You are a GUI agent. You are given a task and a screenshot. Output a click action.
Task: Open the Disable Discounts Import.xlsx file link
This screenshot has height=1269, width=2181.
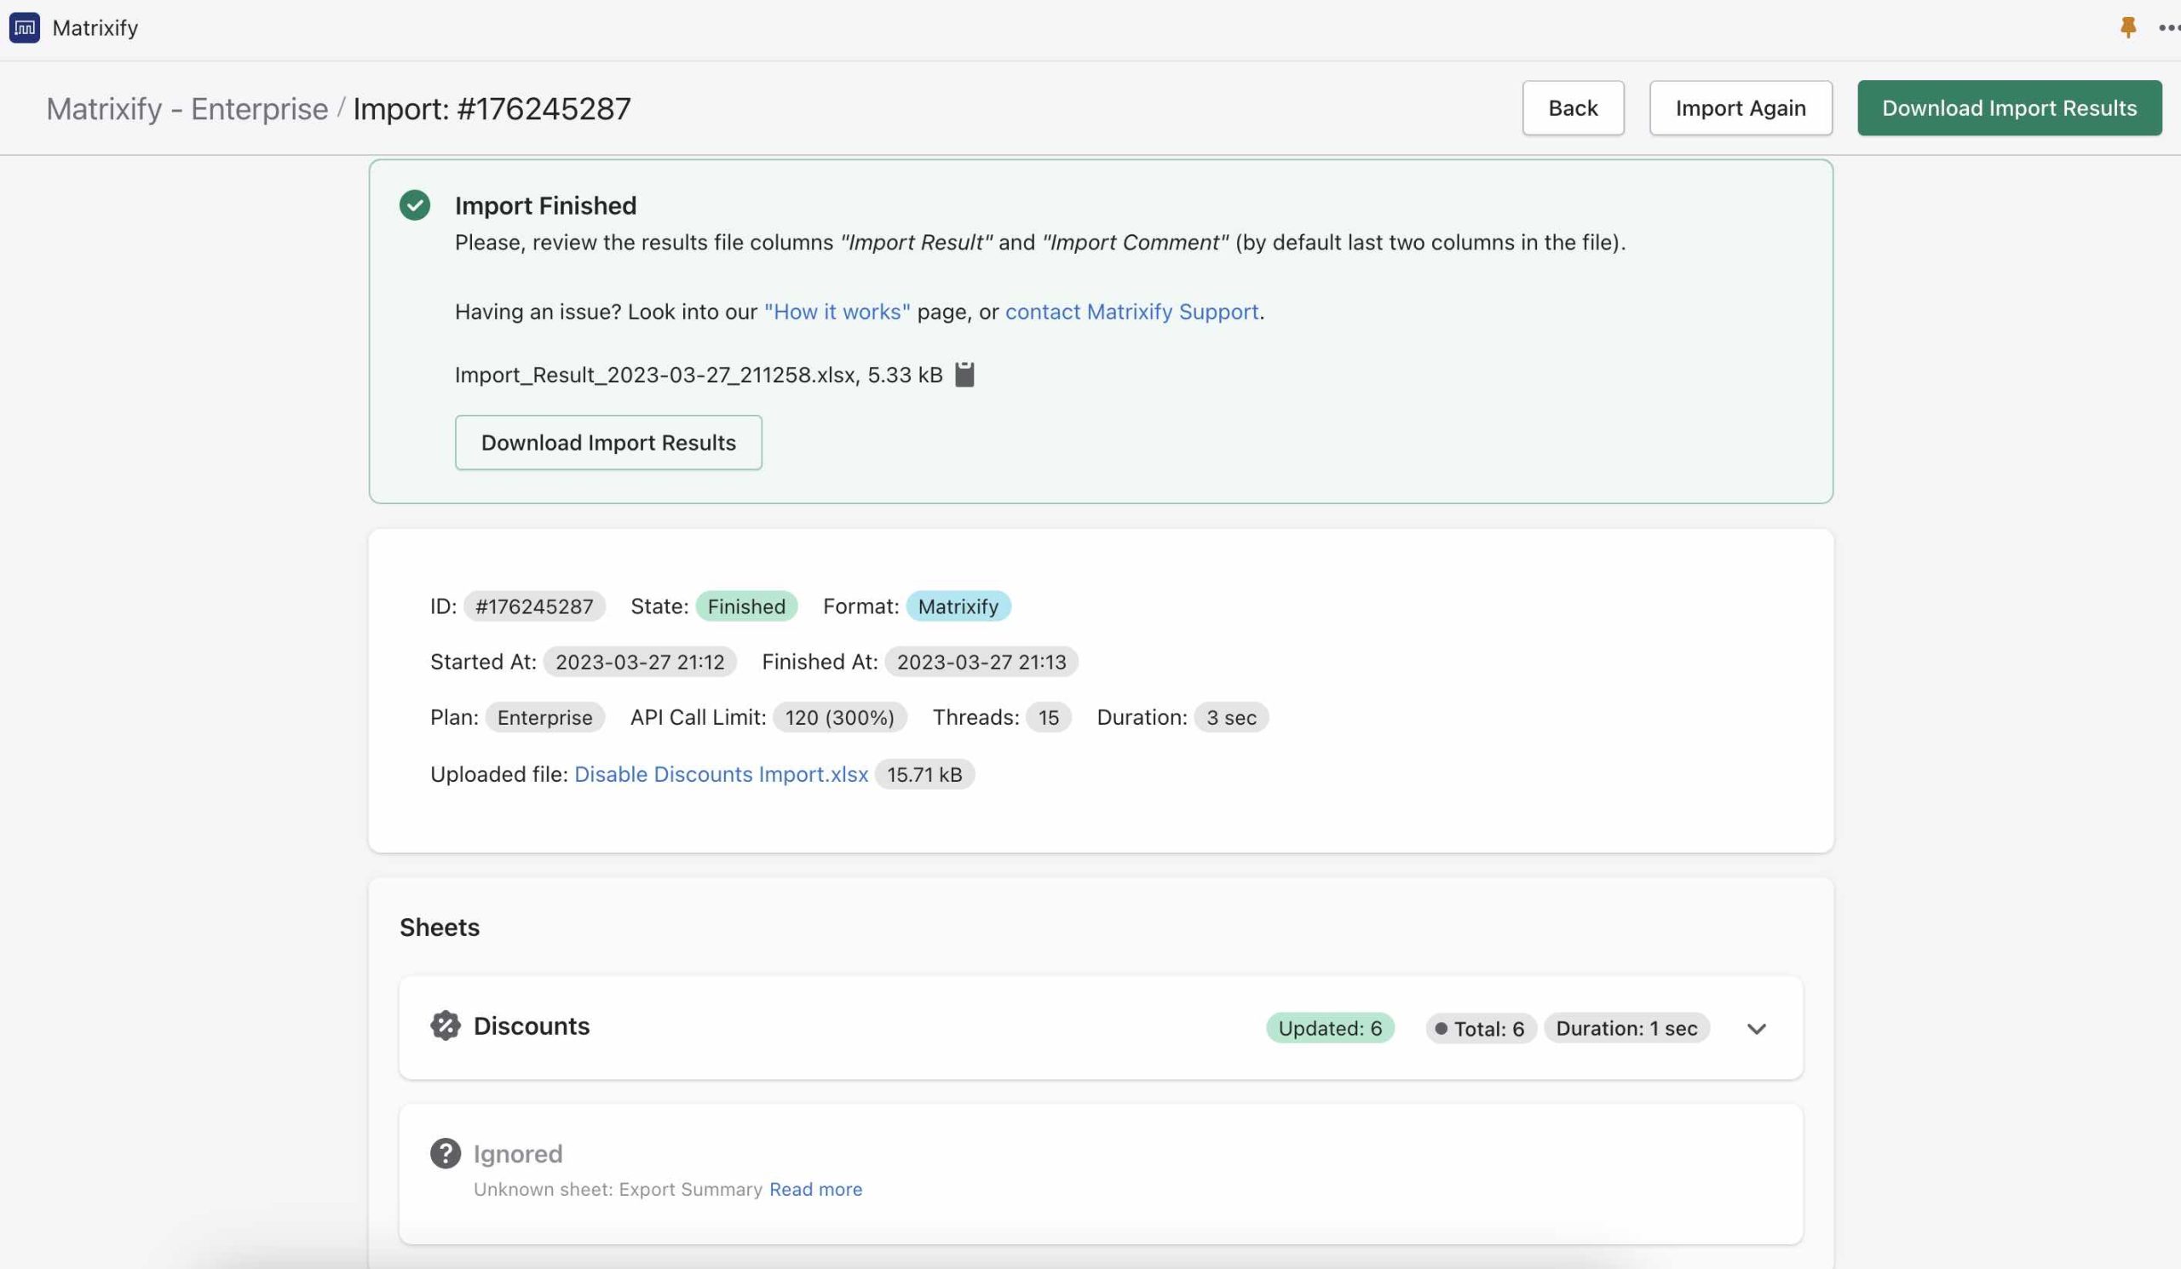tap(720, 774)
